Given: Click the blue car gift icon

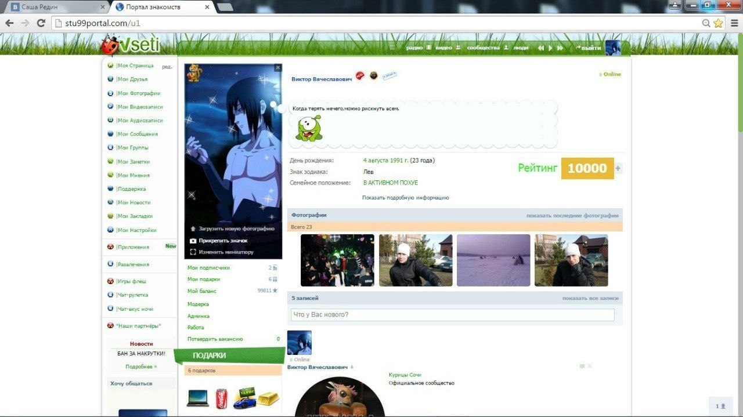Looking at the screenshot, I should (244, 399).
